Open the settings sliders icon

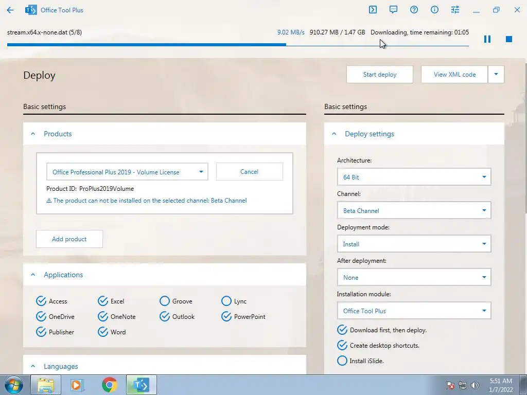[x=455, y=10]
